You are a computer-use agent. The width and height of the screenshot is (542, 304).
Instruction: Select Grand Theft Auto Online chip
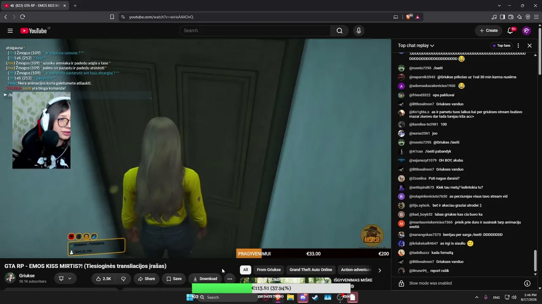click(x=311, y=270)
